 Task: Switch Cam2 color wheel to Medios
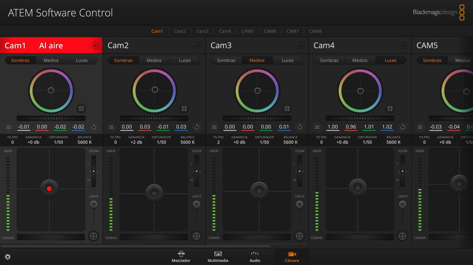click(154, 61)
